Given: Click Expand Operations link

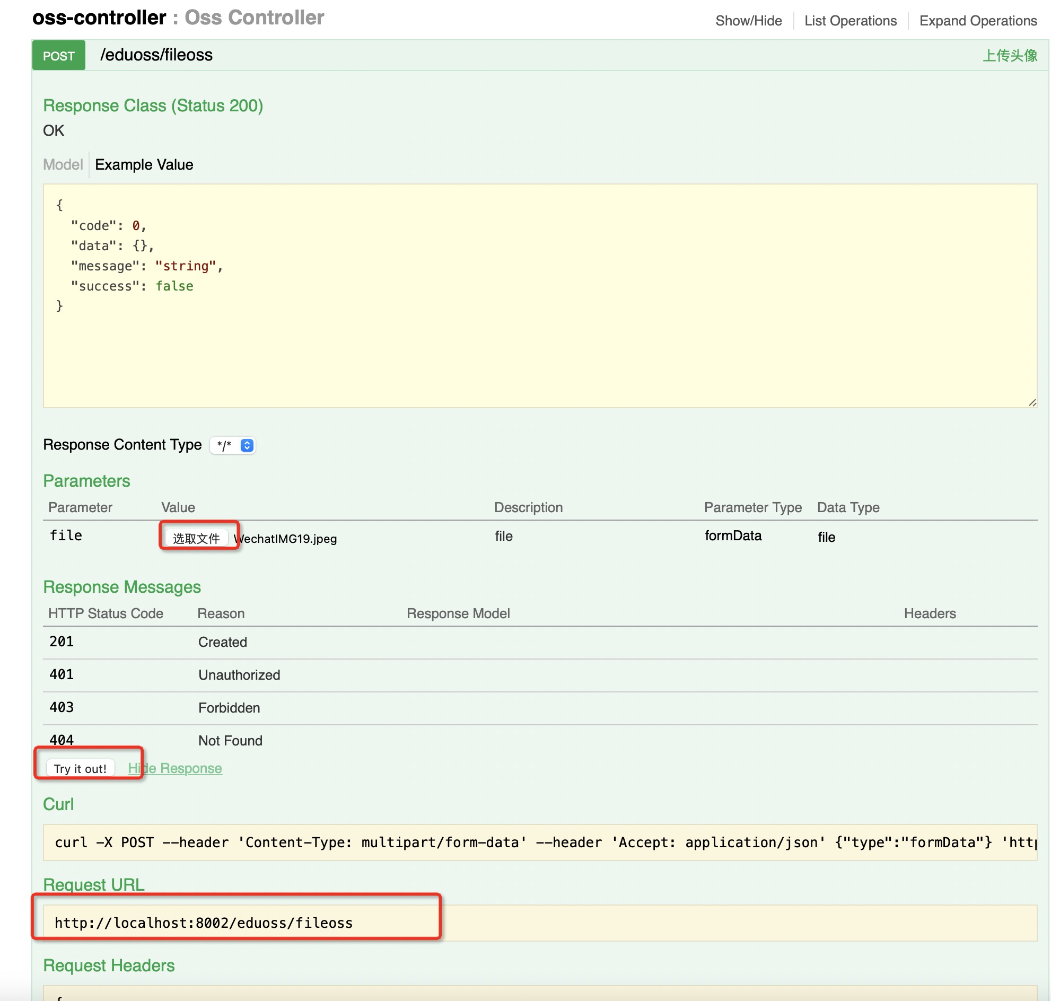Looking at the screenshot, I should pos(977,21).
